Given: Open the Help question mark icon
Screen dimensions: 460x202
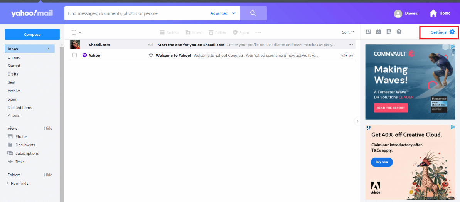Looking at the screenshot, I should [x=399, y=32].
